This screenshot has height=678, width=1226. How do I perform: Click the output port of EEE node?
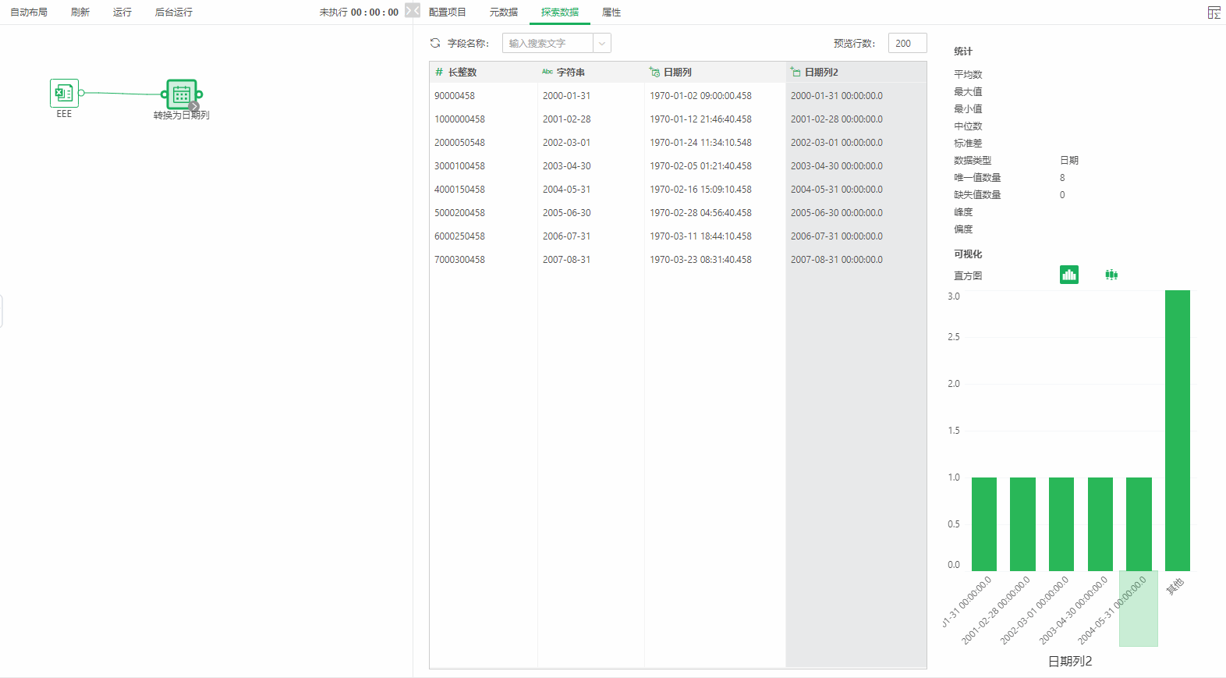coord(81,93)
